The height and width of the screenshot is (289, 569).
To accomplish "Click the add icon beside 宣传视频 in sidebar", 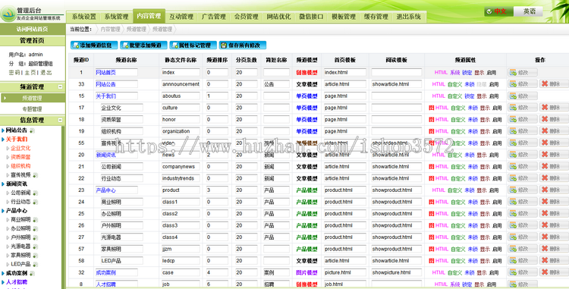I will [35, 175].
